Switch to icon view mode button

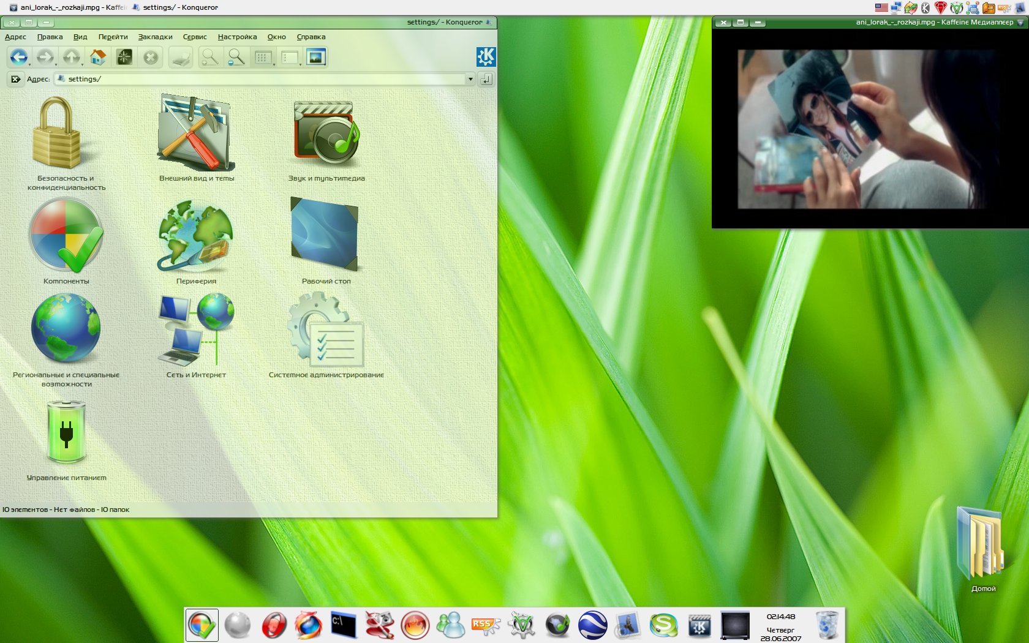(262, 57)
